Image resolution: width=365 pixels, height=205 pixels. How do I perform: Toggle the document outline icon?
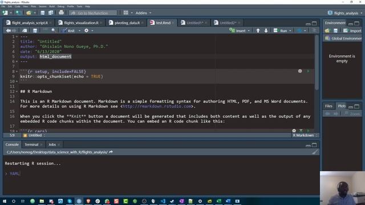[x=314, y=30]
